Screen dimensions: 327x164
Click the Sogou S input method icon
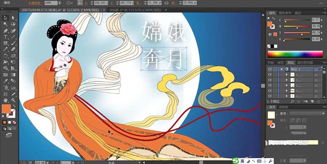pos(235,161)
